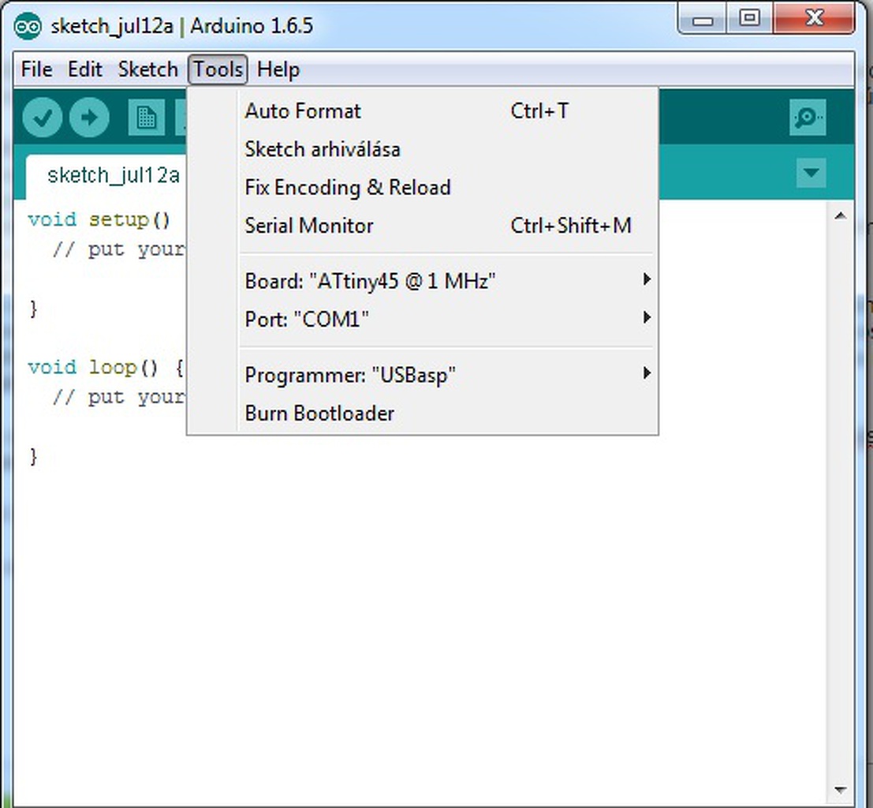
Task: Open Port: "COM1" submenu
Action: [422, 319]
